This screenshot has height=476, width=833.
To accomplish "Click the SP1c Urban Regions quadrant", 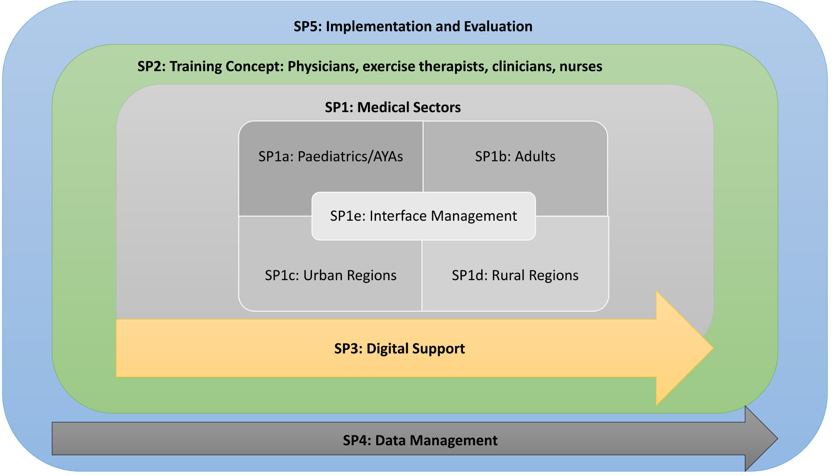I will (x=331, y=276).
